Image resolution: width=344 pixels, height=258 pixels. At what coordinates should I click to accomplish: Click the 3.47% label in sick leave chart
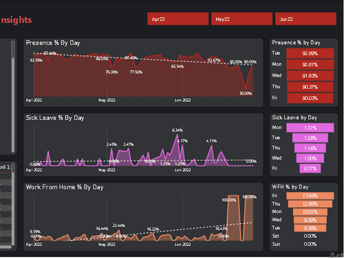tap(128, 144)
